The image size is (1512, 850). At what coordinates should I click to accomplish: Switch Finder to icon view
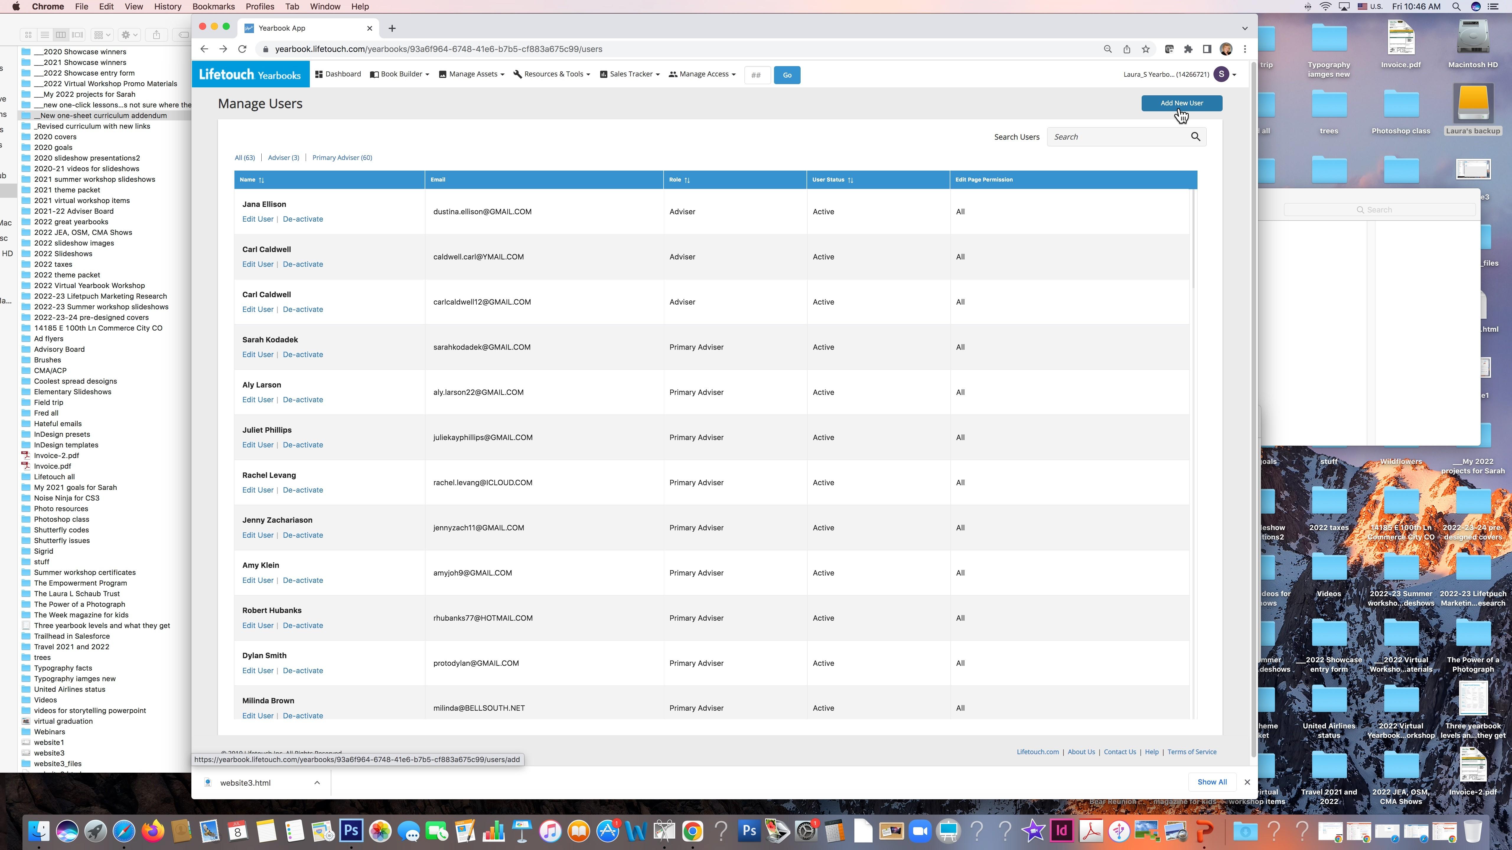point(28,35)
